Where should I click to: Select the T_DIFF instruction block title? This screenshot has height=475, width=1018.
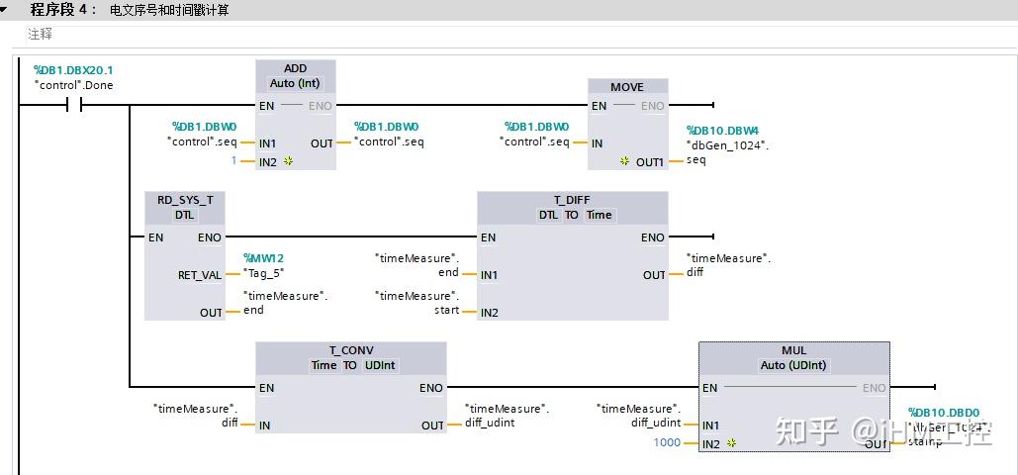click(572, 199)
